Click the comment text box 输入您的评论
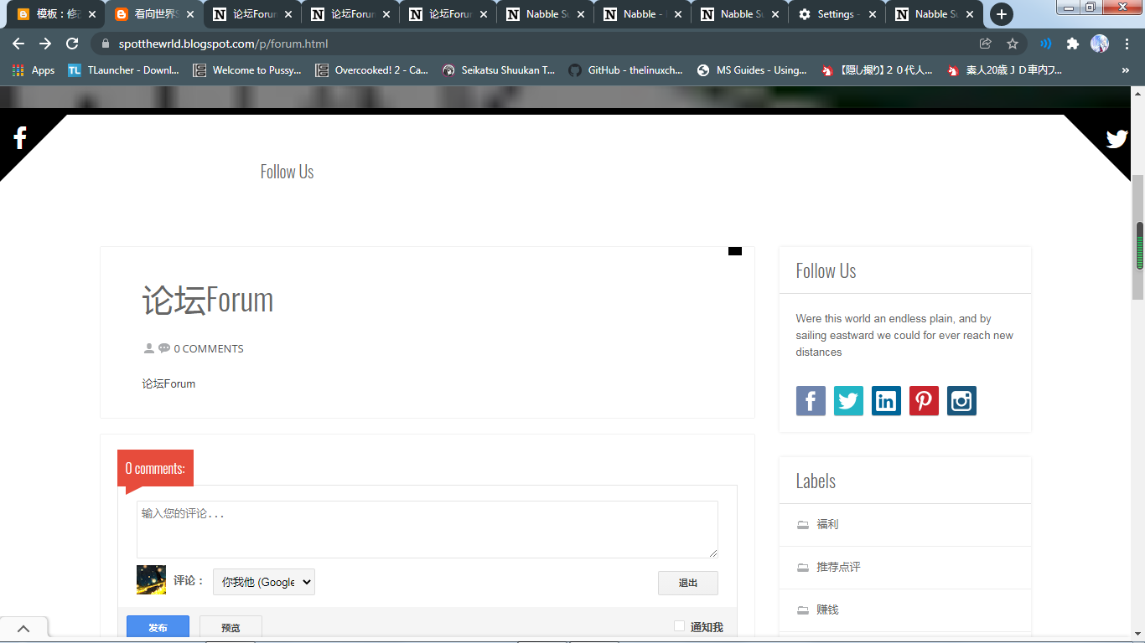This screenshot has height=643, width=1145. pos(427,529)
